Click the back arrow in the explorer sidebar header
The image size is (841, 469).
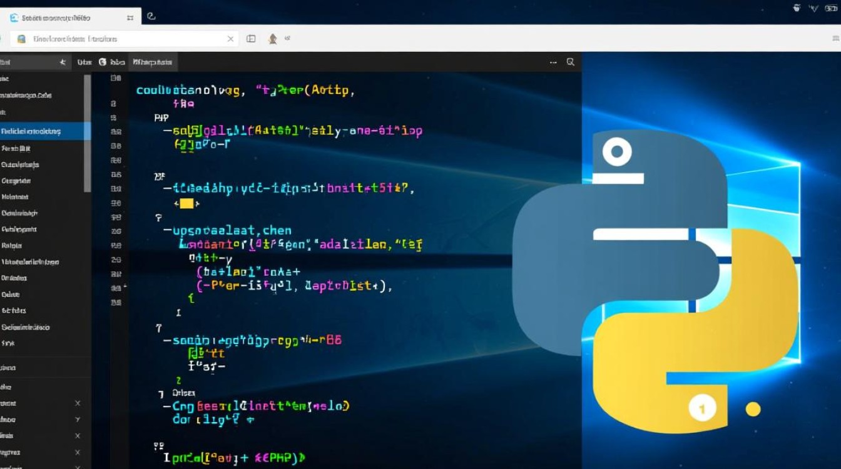point(62,62)
